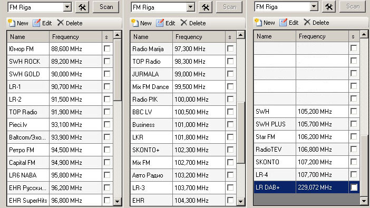Click the 229,072 MHz frequency cell
This screenshot has width=370, height=208.
pos(322,187)
